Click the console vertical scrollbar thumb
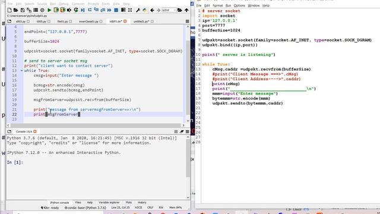The height and width of the screenshot is (214, 380). tap(188, 158)
